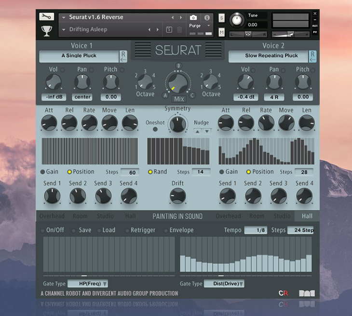Click the pan center icon in the header
This screenshot has height=316, width=352.
[x=248, y=34]
